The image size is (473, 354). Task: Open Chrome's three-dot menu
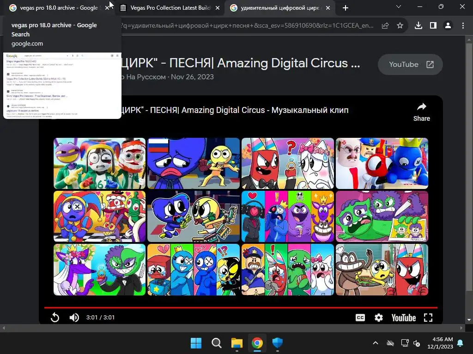[463, 26]
